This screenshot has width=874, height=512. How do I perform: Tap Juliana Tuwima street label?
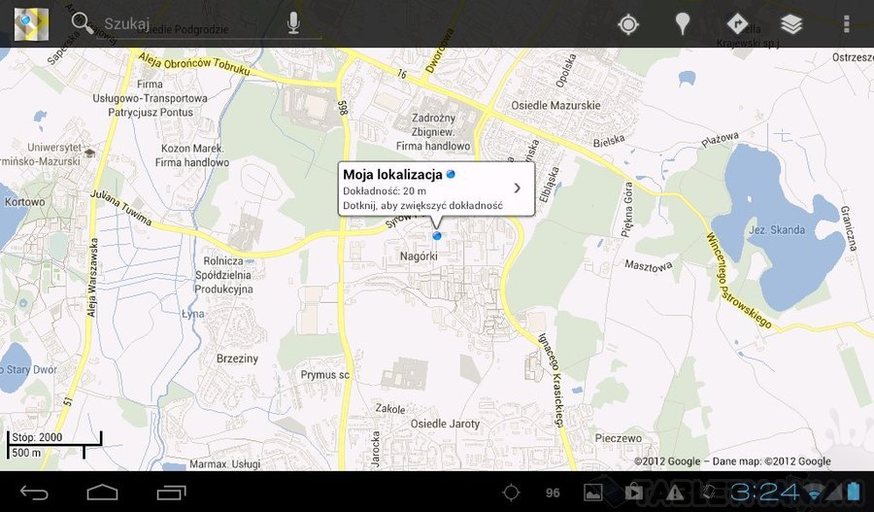120,208
